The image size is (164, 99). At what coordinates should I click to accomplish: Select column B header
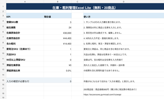58,2
